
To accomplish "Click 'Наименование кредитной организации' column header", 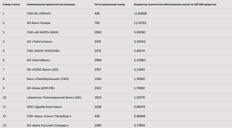I will pyautogui.click(x=51, y=4).
